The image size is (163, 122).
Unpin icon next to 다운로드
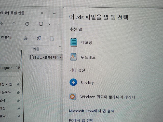coord(18,93)
